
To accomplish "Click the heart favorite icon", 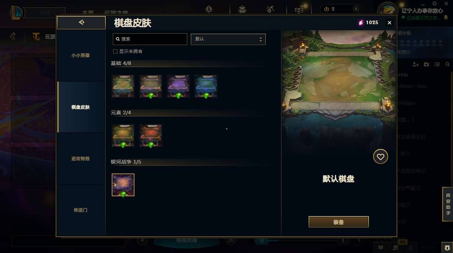I will 380,156.
